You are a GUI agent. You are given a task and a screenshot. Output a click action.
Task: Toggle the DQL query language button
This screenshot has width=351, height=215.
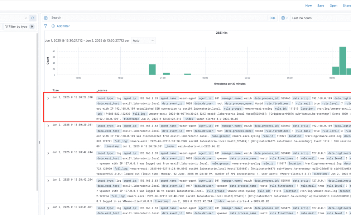(x=273, y=18)
